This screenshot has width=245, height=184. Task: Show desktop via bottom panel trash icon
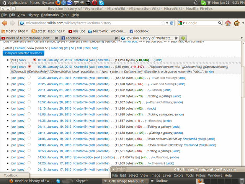242,181
